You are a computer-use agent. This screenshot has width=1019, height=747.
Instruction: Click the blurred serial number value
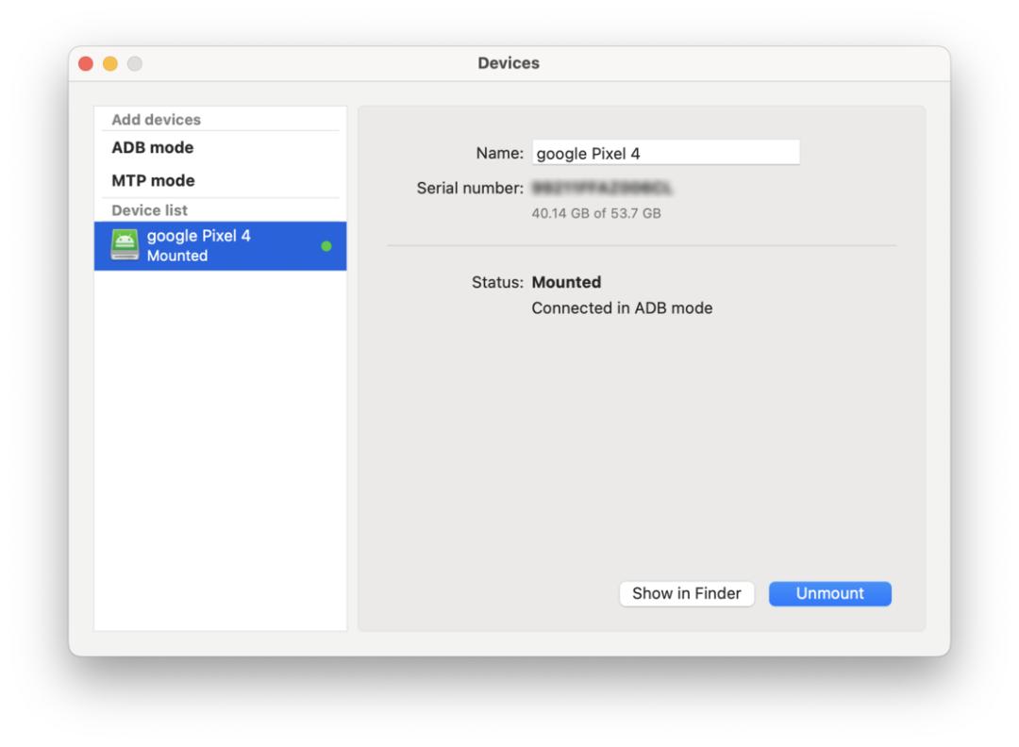[x=607, y=189]
